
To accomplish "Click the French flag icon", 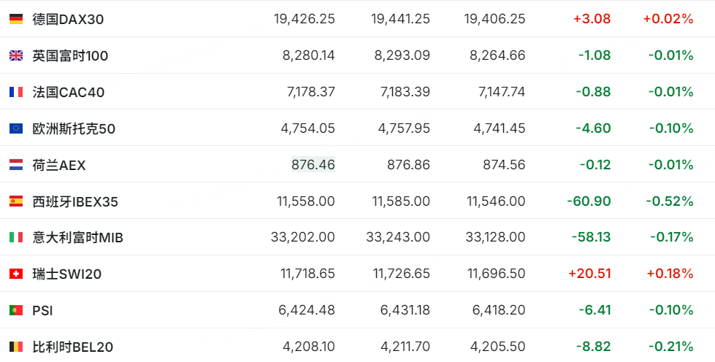I will click(x=16, y=92).
